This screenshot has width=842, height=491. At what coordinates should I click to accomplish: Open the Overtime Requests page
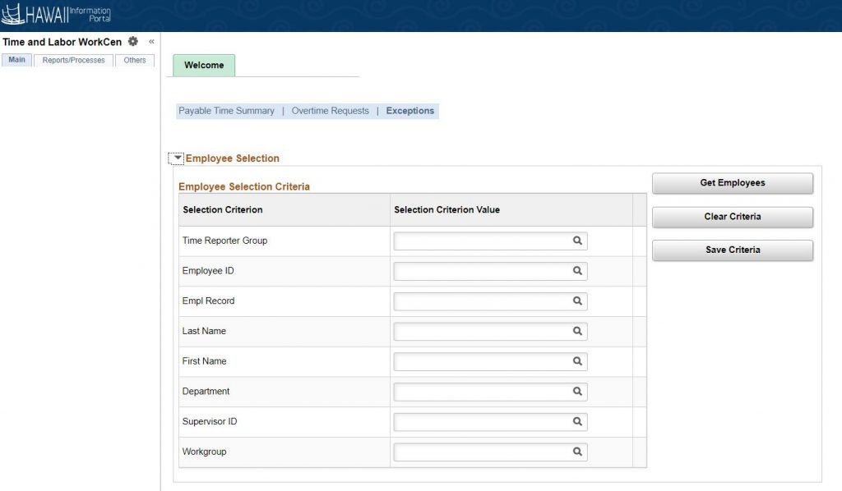tap(330, 110)
